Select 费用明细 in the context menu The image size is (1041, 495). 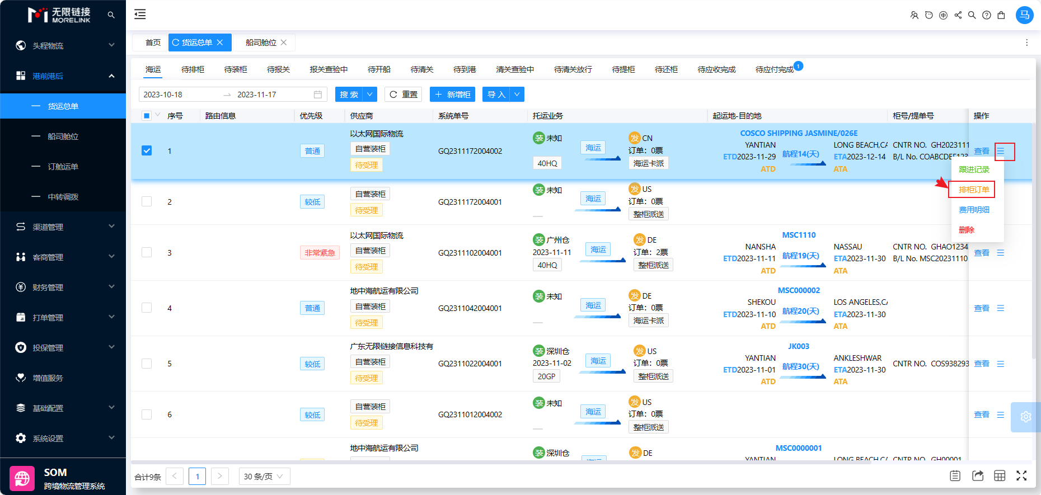(974, 210)
